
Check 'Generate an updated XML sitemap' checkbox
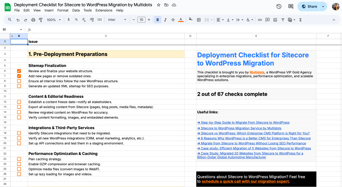pos(19,86)
